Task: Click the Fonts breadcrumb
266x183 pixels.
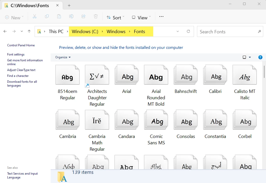Action: [x=139, y=32]
